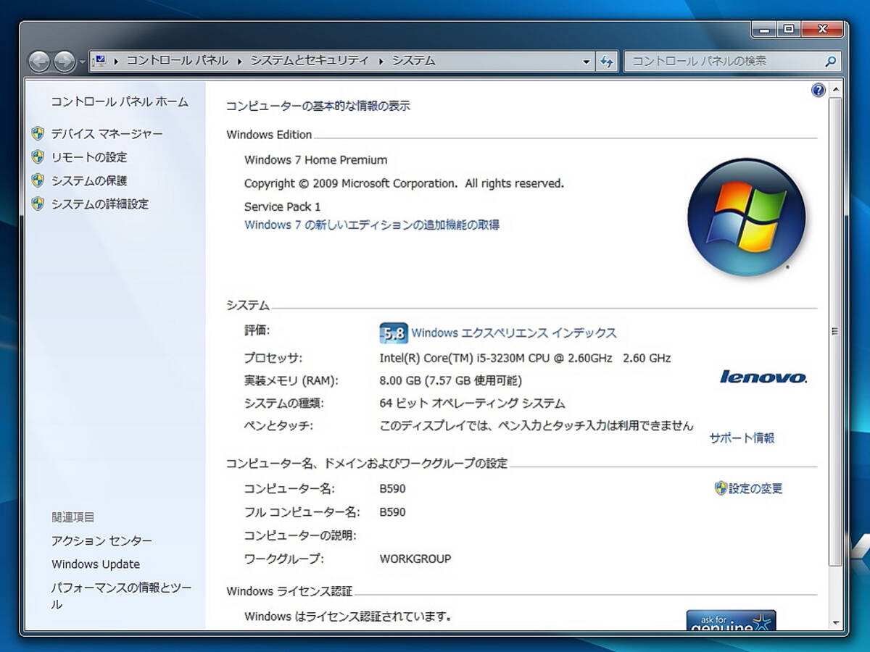Click the shield icon beside リモートの設定
This screenshot has height=652, width=870.
tap(38, 157)
